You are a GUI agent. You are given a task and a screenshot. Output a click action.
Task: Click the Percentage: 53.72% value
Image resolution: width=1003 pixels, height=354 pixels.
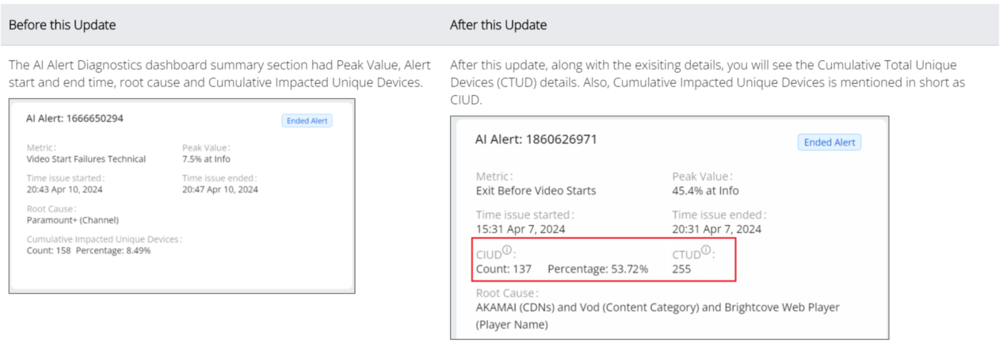click(597, 269)
